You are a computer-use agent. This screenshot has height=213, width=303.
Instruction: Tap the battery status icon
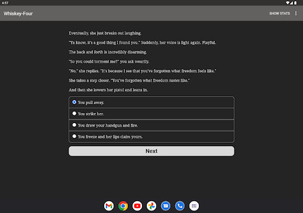coord(295,3)
